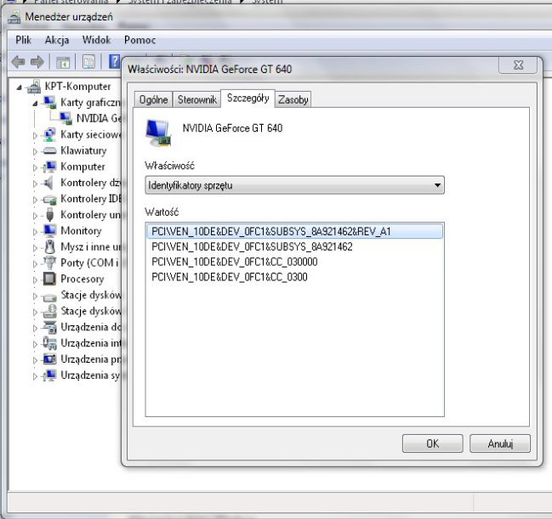Screen dimensions: 552x519
Task: Click the KPT-Komputer computer icon
Action: click(x=34, y=87)
